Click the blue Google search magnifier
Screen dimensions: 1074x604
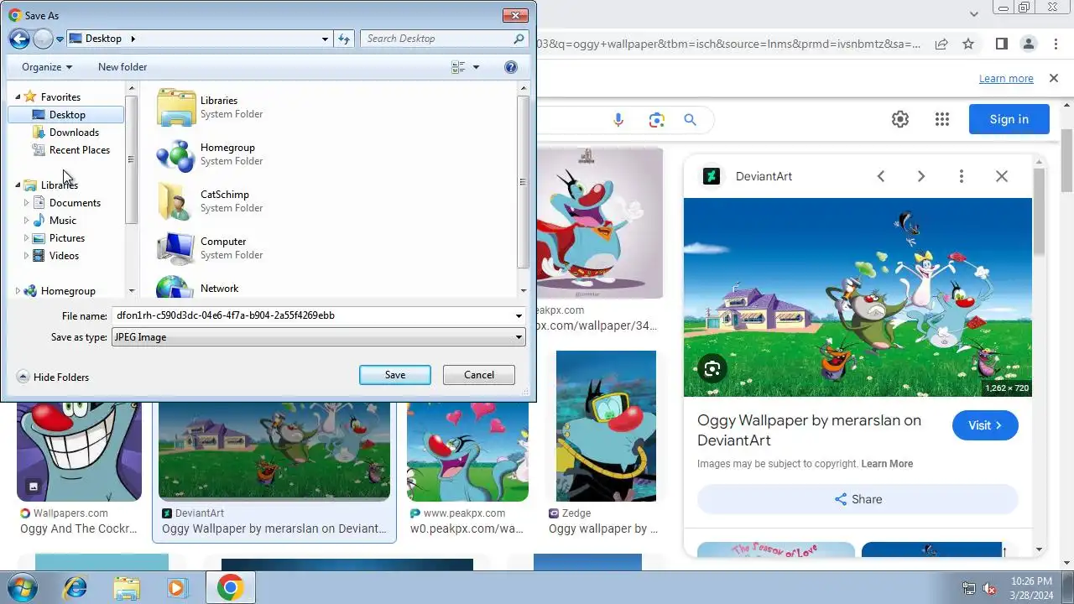[690, 120]
